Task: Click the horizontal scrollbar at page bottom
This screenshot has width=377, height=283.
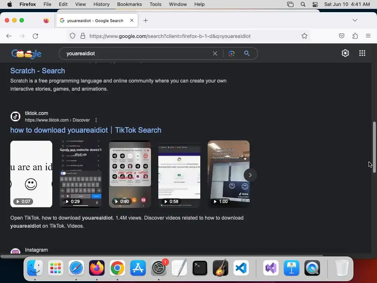Action: click(162, 256)
